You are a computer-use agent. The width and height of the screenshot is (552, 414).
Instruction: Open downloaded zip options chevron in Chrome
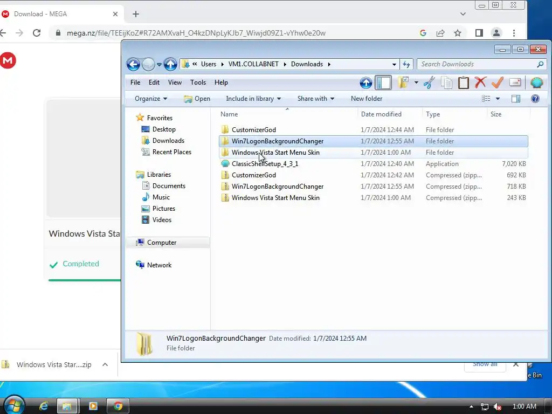coord(105,365)
